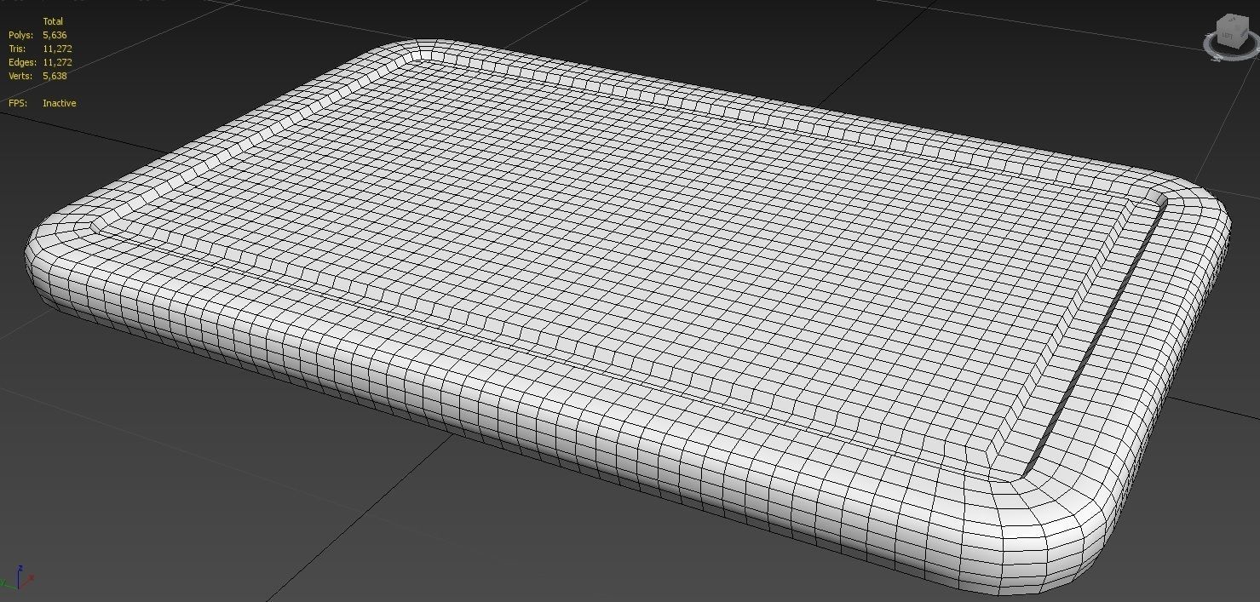The image size is (1260, 602).
Task: Select the 'Edges: 11,272' statistic text
Action: (40, 62)
